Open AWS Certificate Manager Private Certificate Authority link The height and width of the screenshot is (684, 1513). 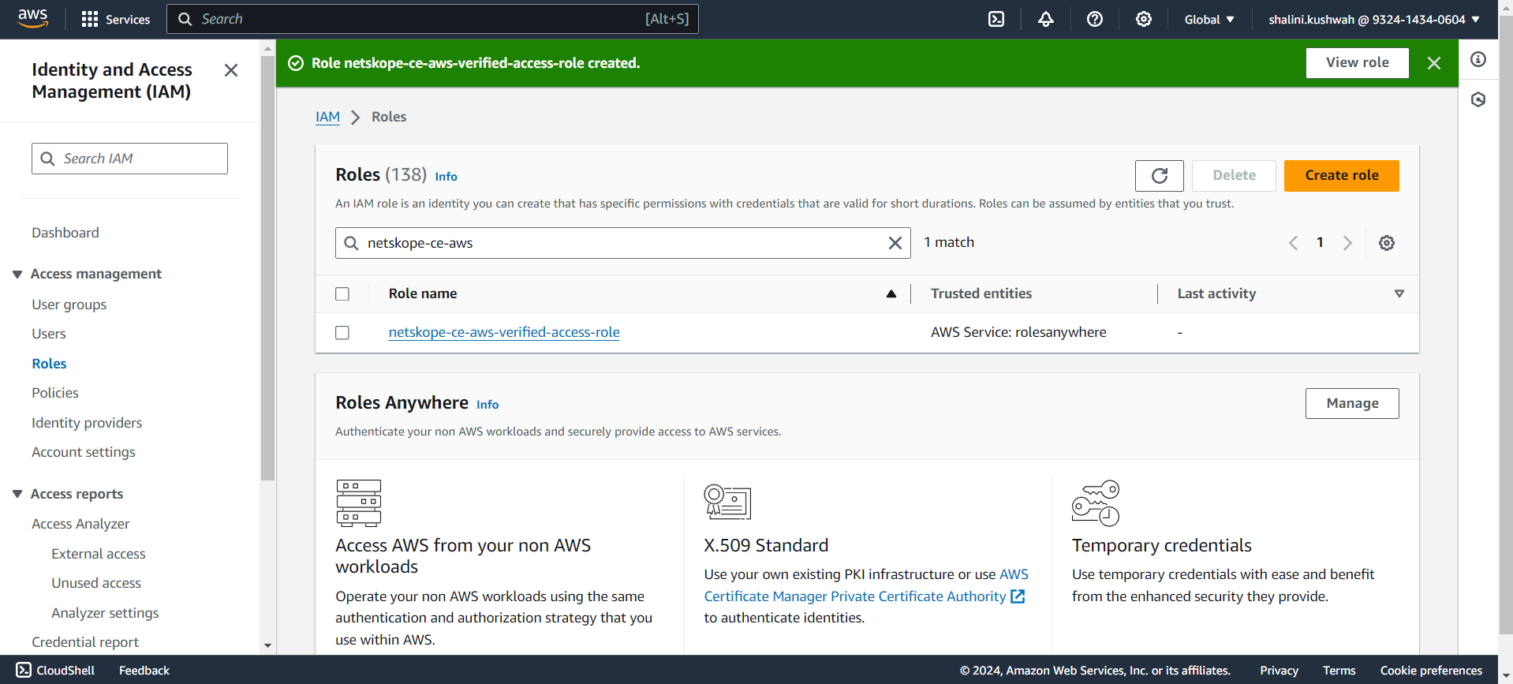coord(855,596)
